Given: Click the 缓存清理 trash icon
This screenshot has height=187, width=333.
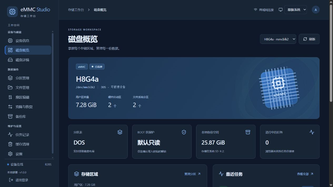Looking at the screenshot, I should pyautogui.click(x=10, y=144).
